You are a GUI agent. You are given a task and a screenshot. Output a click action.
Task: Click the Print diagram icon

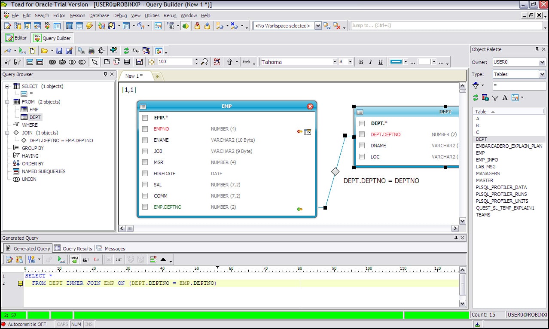click(91, 51)
